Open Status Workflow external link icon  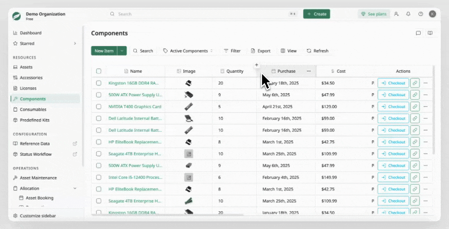pos(75,154)
